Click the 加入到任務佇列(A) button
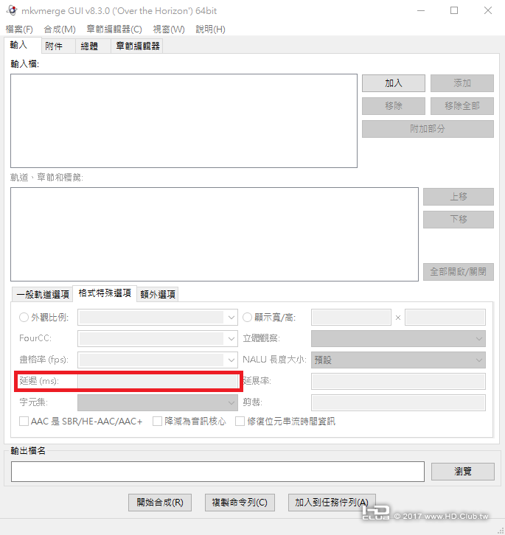The image size is (505, 535). pyautogui.click(x=332, y=503)
